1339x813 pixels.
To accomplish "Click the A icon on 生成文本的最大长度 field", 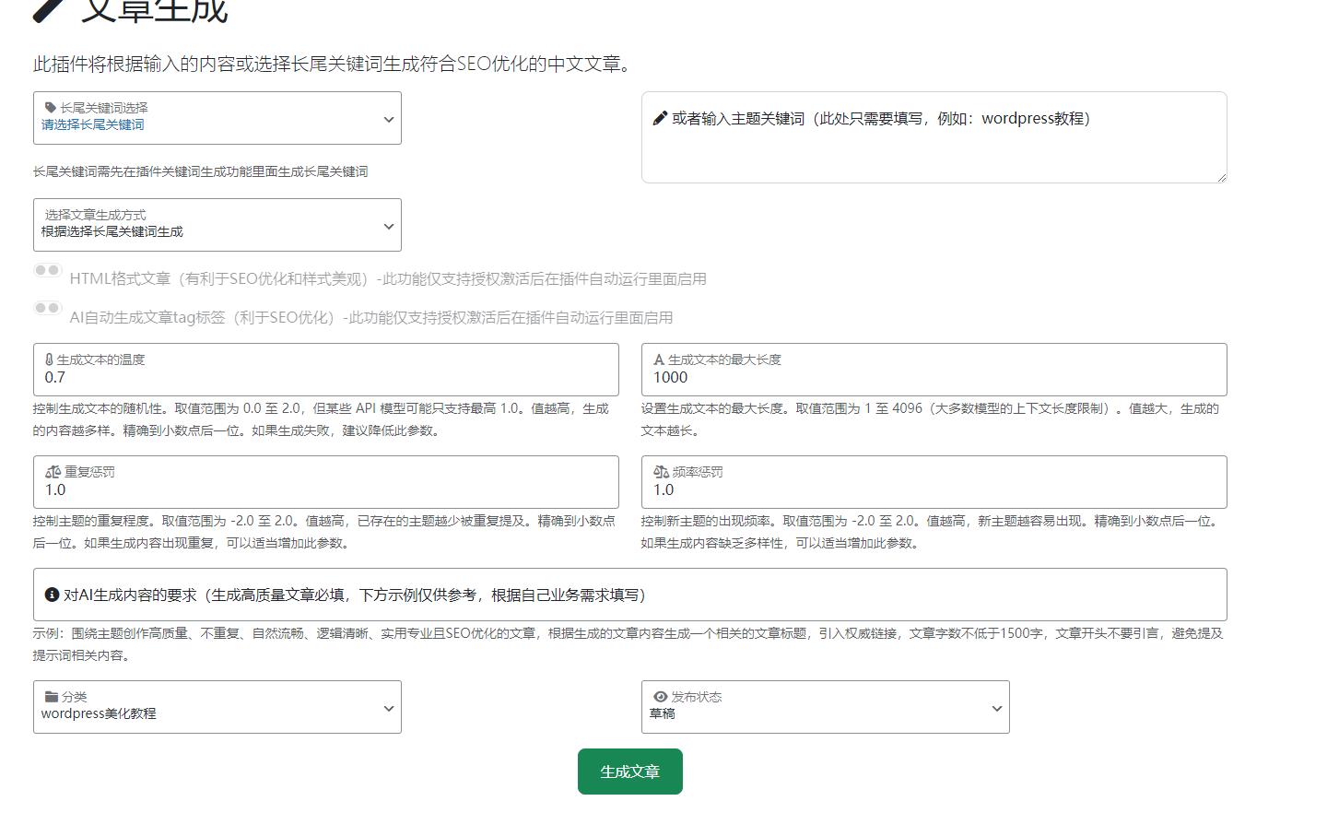I will click(x=659, y=359).
